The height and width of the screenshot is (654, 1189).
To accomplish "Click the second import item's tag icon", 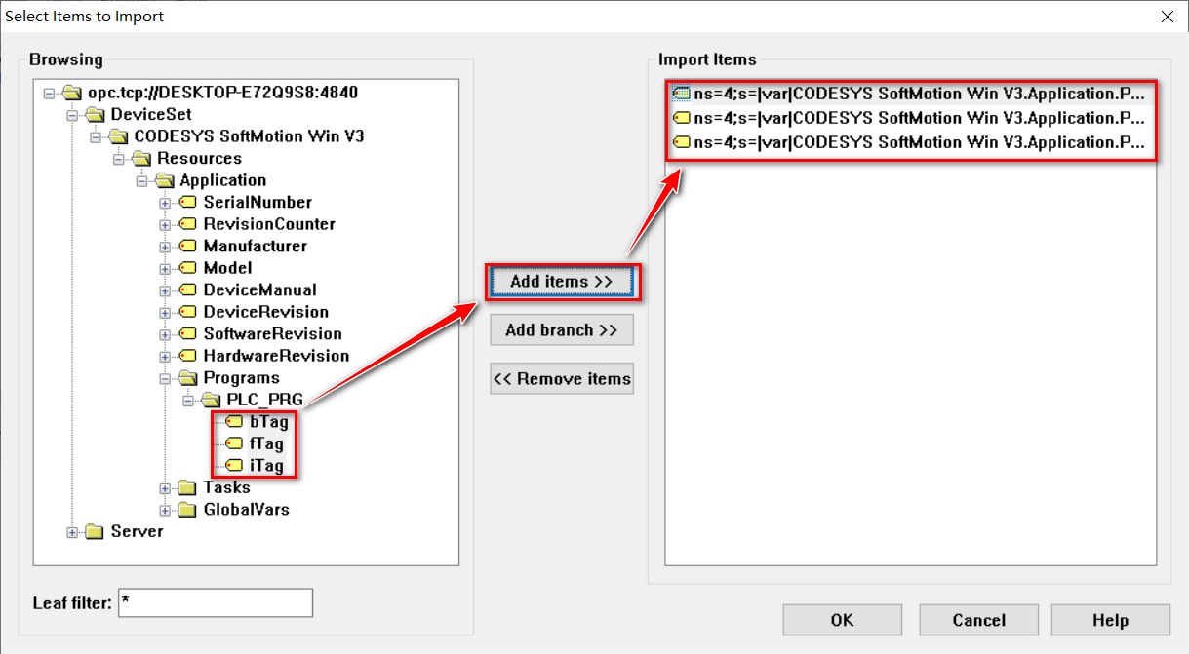I will (x=682, y=118).
